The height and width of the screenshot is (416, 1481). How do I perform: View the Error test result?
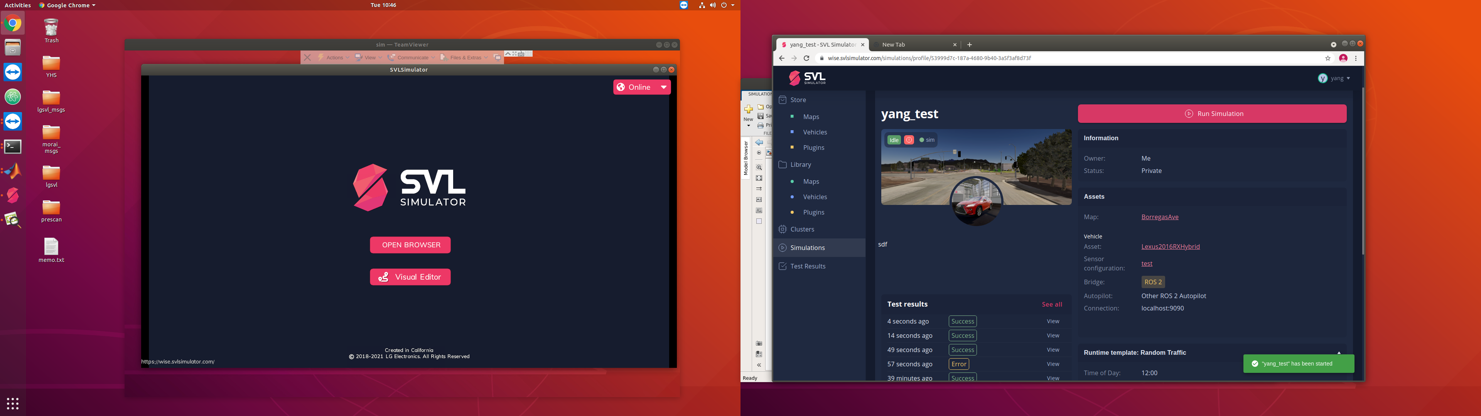(x=1053, y=364)
